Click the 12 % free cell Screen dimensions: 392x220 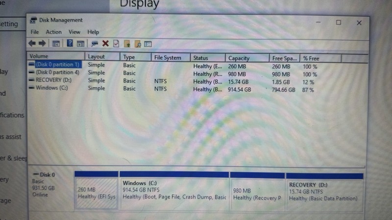tap(308, 82)
